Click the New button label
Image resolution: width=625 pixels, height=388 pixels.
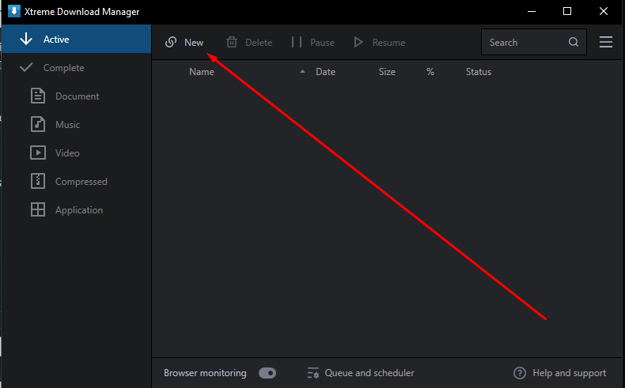point(194,43)
